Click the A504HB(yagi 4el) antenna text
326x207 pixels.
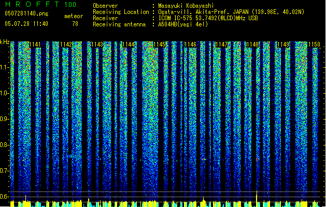pyautogui.click(x=183, y=24)
